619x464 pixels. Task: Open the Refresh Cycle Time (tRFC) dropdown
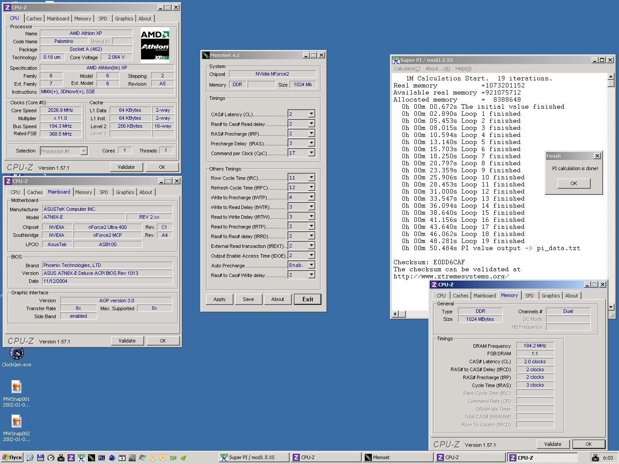pyautogui.click(x=311, y=187)
